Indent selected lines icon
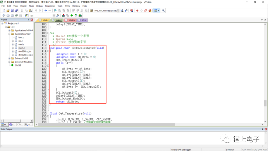 (x=74, y=10)
